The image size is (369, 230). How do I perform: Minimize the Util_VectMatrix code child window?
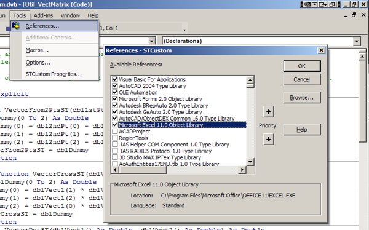[346, 15]
